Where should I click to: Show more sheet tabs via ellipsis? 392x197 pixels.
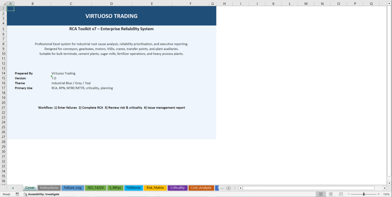pyautogui.click(x=222, y=188)
